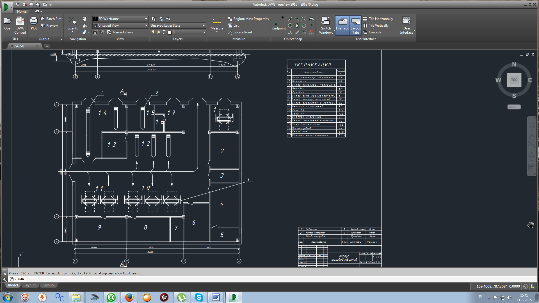Image resolution: width=539 pixels, height=303 pixels.
Task: Select the Pan hand tool in Navigation
Action: tap(84, 19)
